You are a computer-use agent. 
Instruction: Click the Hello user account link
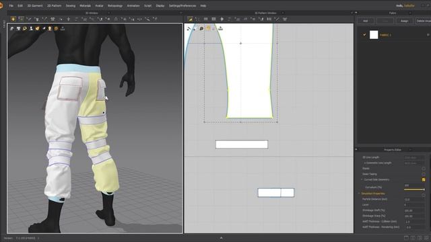[405, 6]
